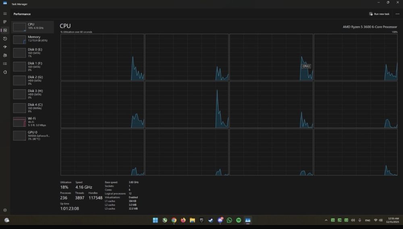Open the Windows Start menu
The width and height of the screenshot is (403, 229).
tap(155, 220)
